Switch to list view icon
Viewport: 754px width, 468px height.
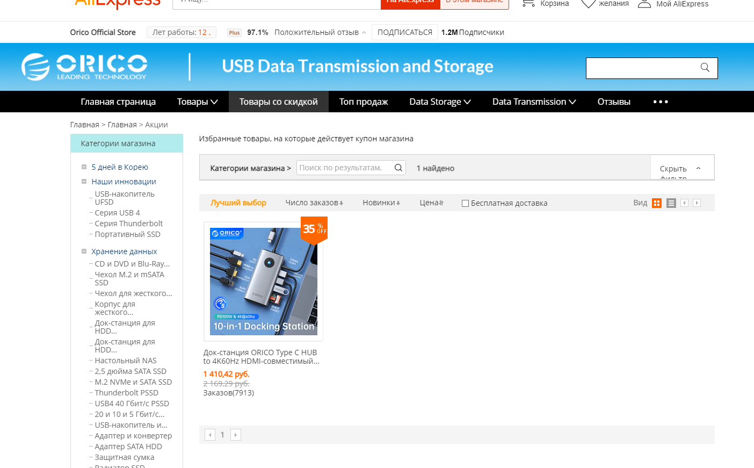(671, 203)
